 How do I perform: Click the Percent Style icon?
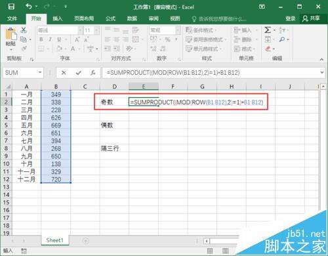[x=168, y=39]
